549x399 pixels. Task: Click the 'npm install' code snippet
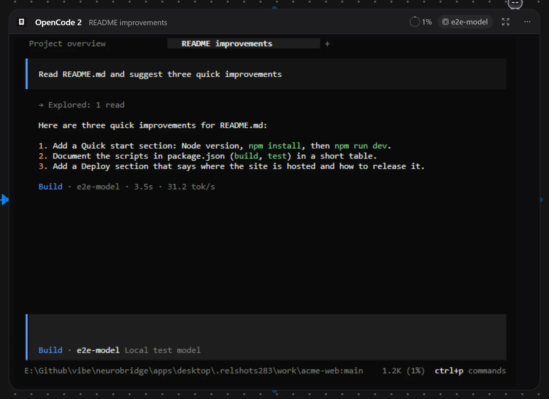274,146
